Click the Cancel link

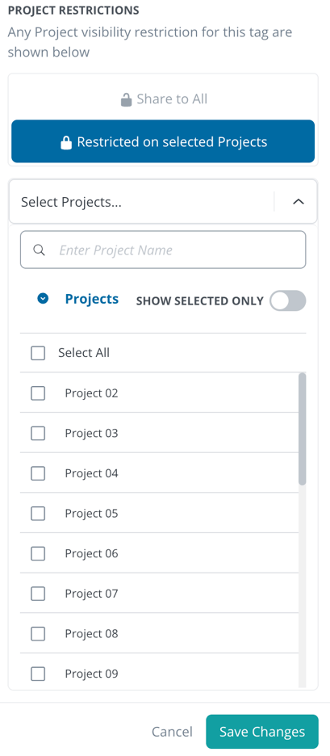[172, 732]
